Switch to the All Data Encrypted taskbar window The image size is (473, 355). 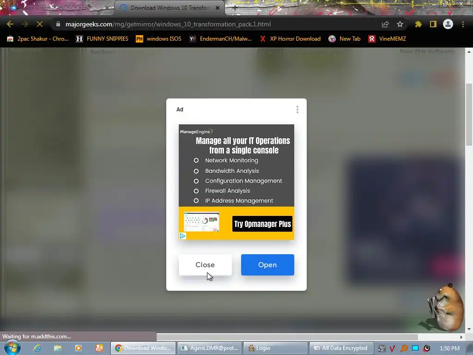tap(341, 348)
